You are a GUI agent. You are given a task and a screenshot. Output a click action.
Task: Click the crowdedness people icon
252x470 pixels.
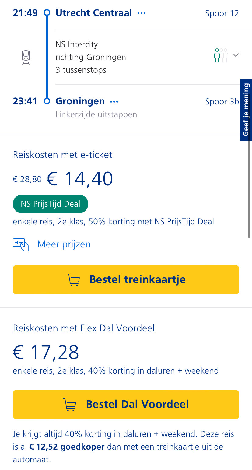point(221,55)
